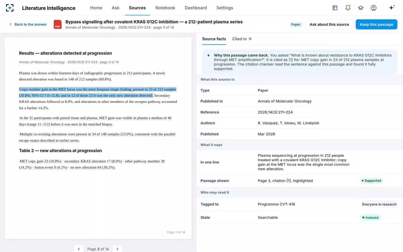Open the Notebook menu item

pyautogui.click(x=165, y=8)
